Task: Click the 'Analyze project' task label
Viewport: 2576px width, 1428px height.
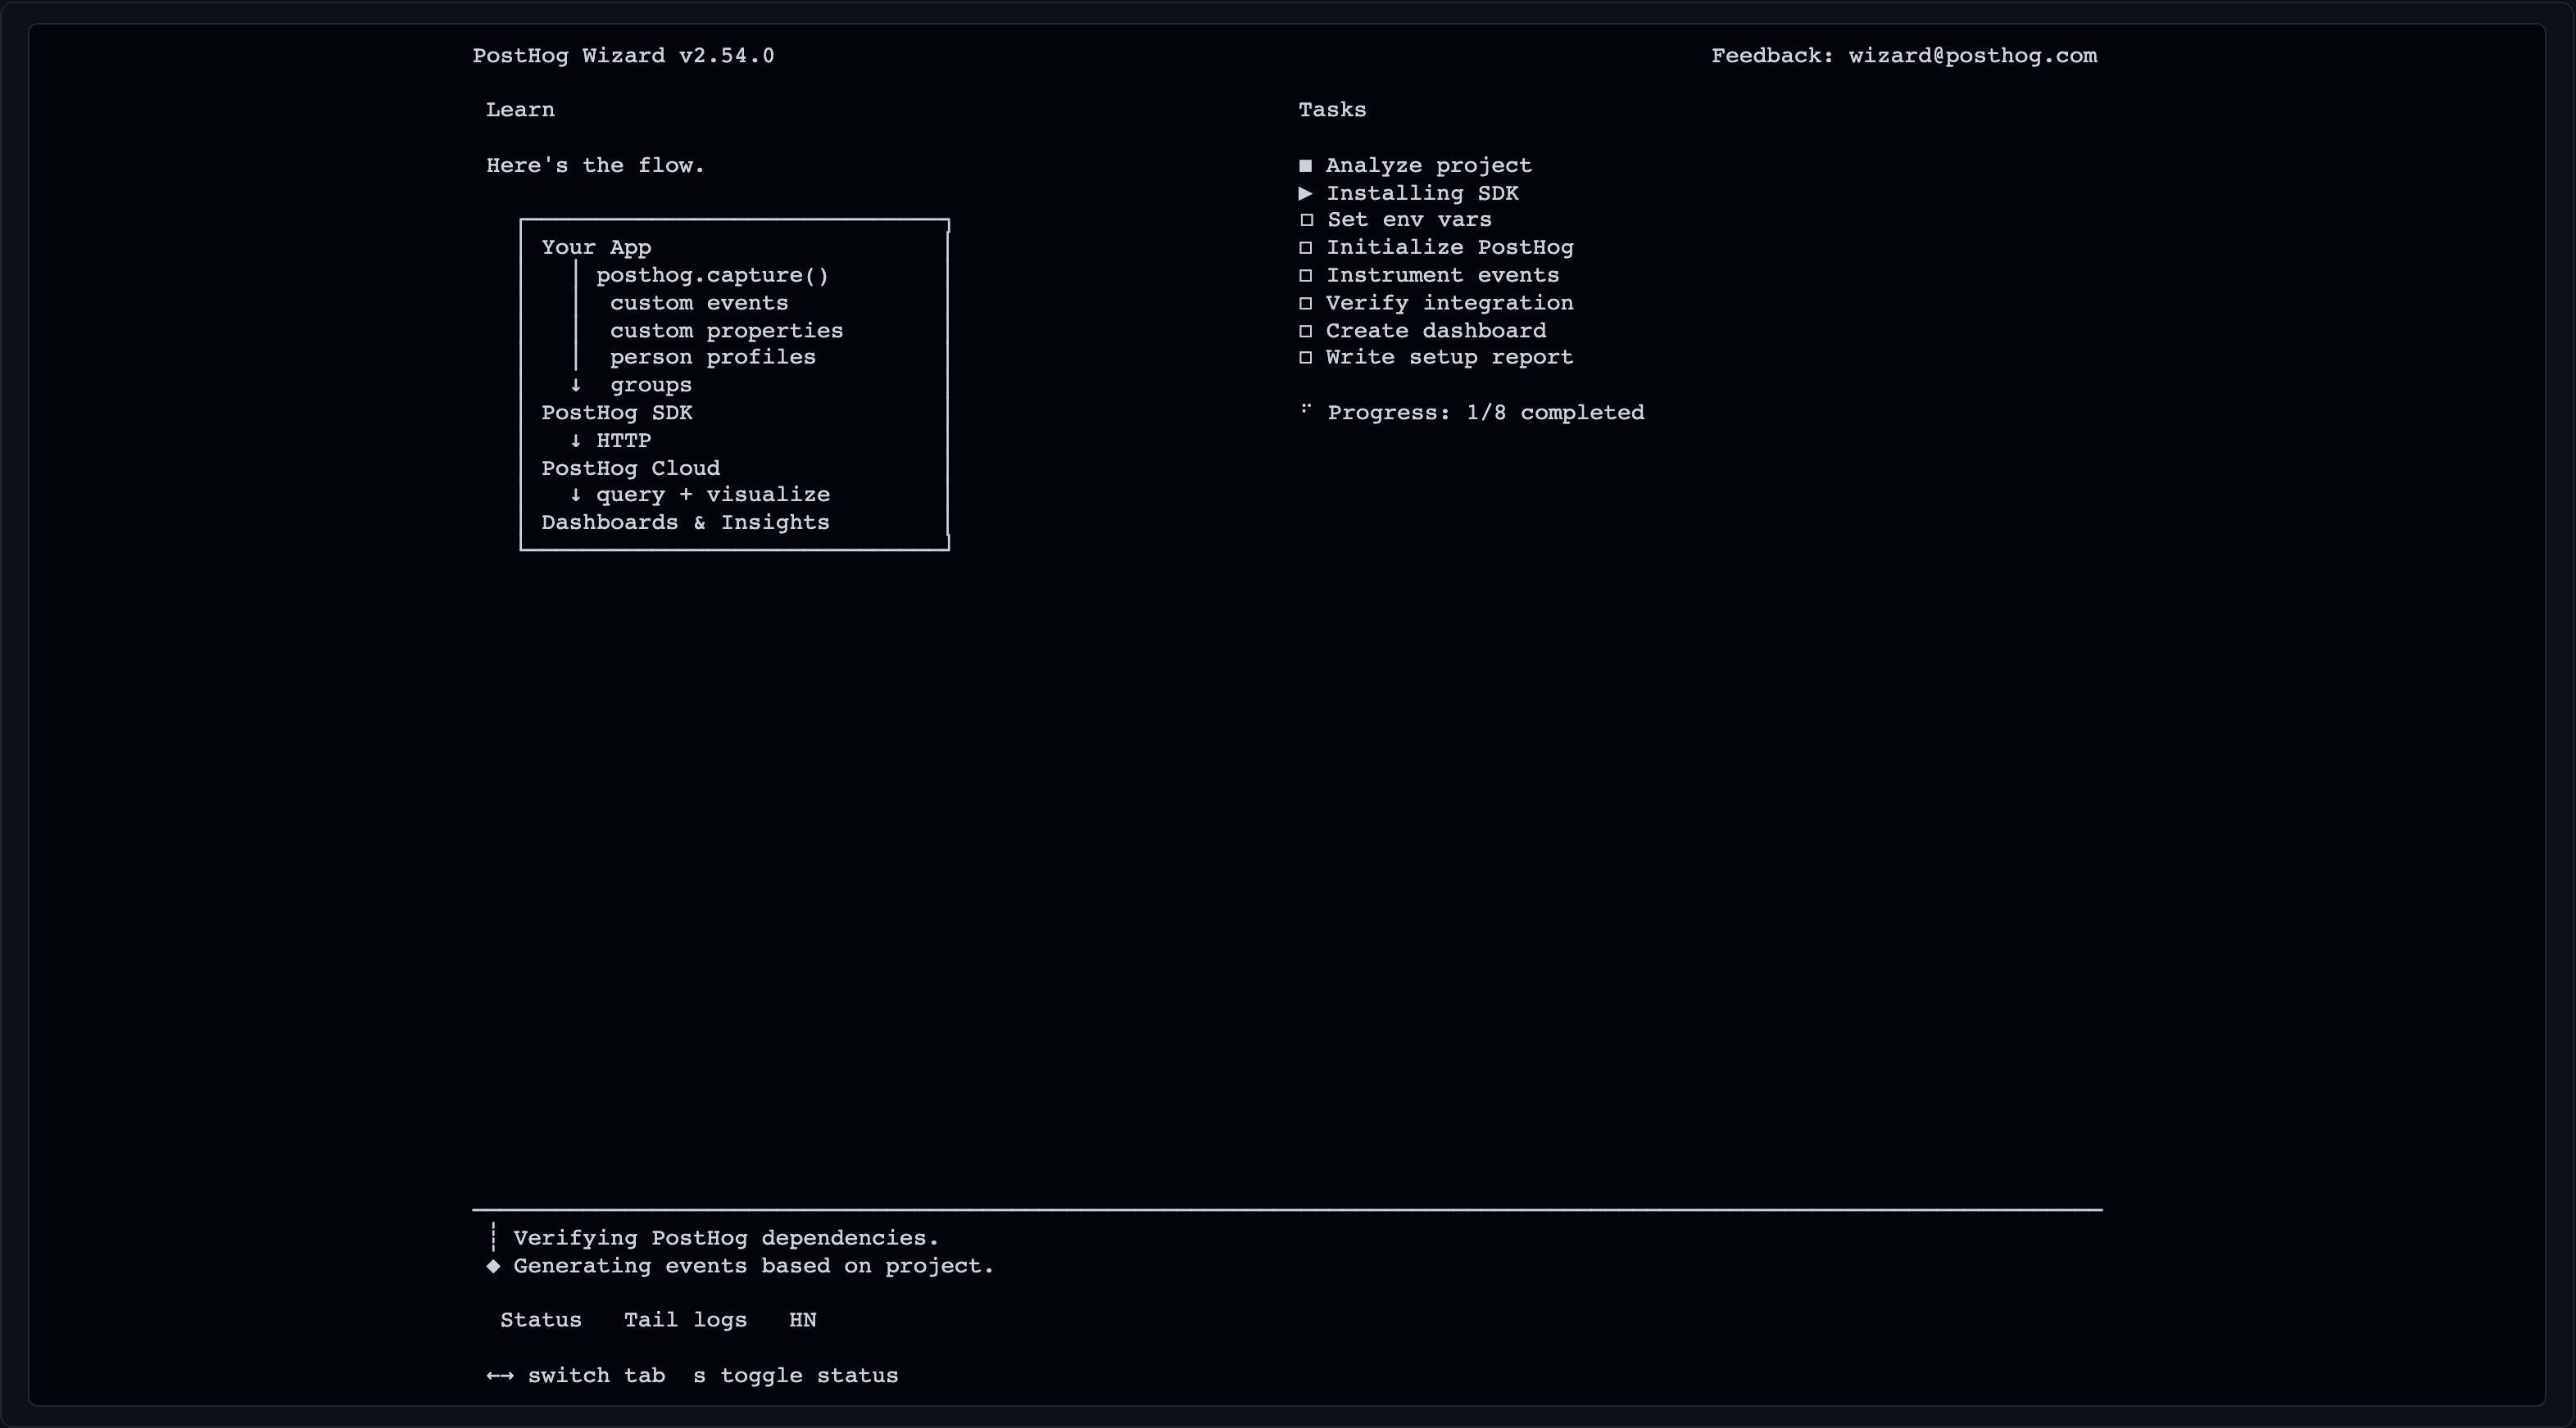Action: pos(1428,166)
